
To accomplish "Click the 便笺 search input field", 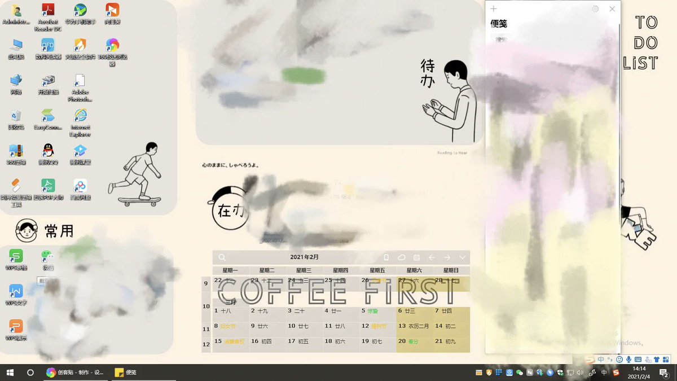I will (553, 40).
